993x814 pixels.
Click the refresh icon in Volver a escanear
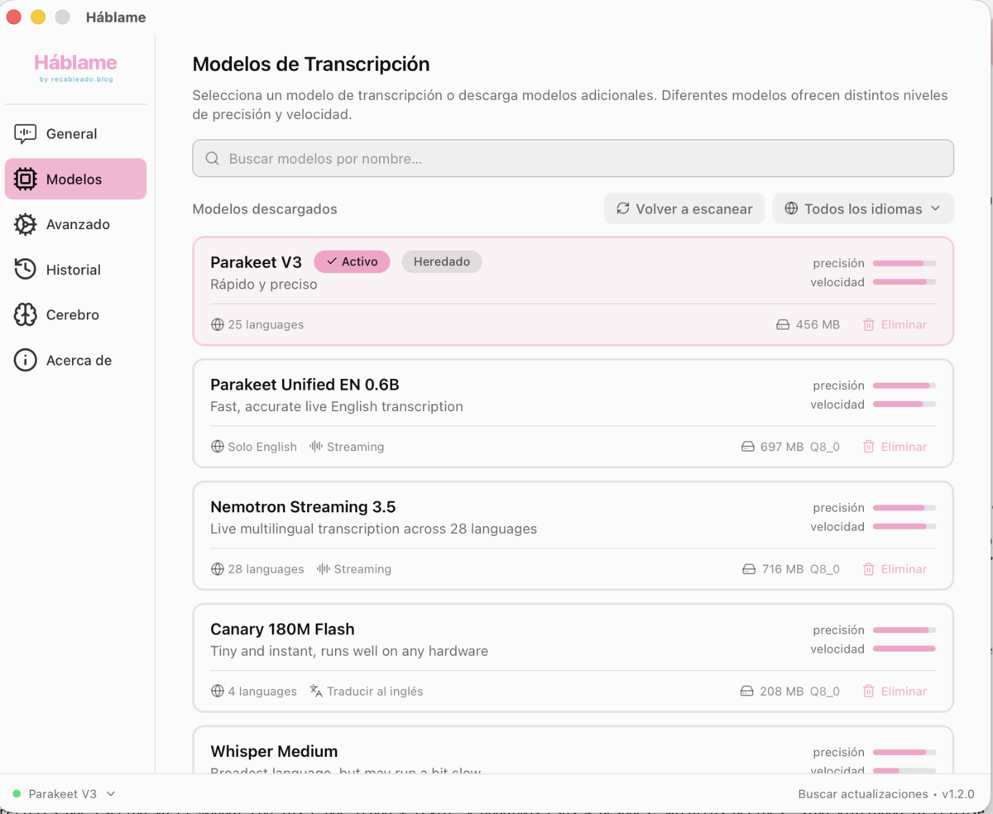623,208
